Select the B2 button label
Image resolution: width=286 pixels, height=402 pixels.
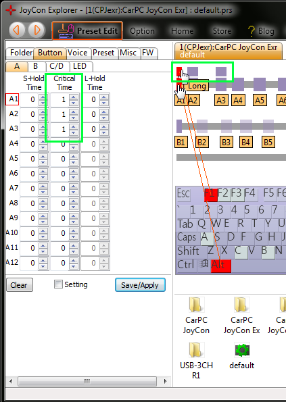click(x=202, y=142)
